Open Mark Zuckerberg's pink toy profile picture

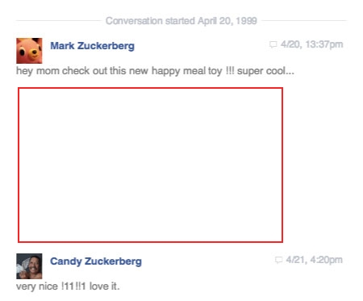click(x=29, y=51)
